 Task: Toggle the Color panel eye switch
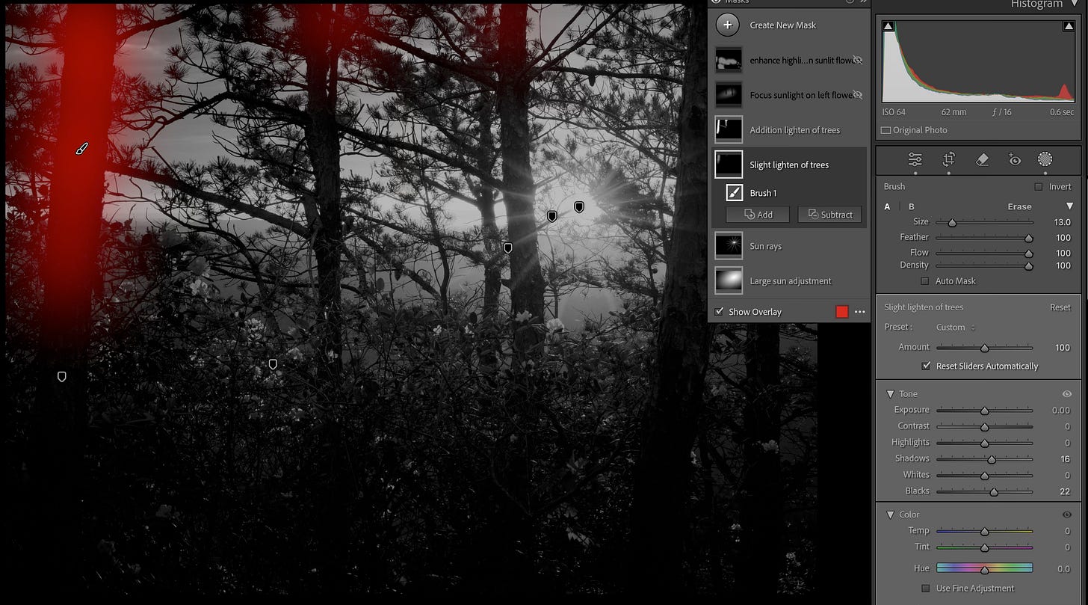tap(1067, 515)
